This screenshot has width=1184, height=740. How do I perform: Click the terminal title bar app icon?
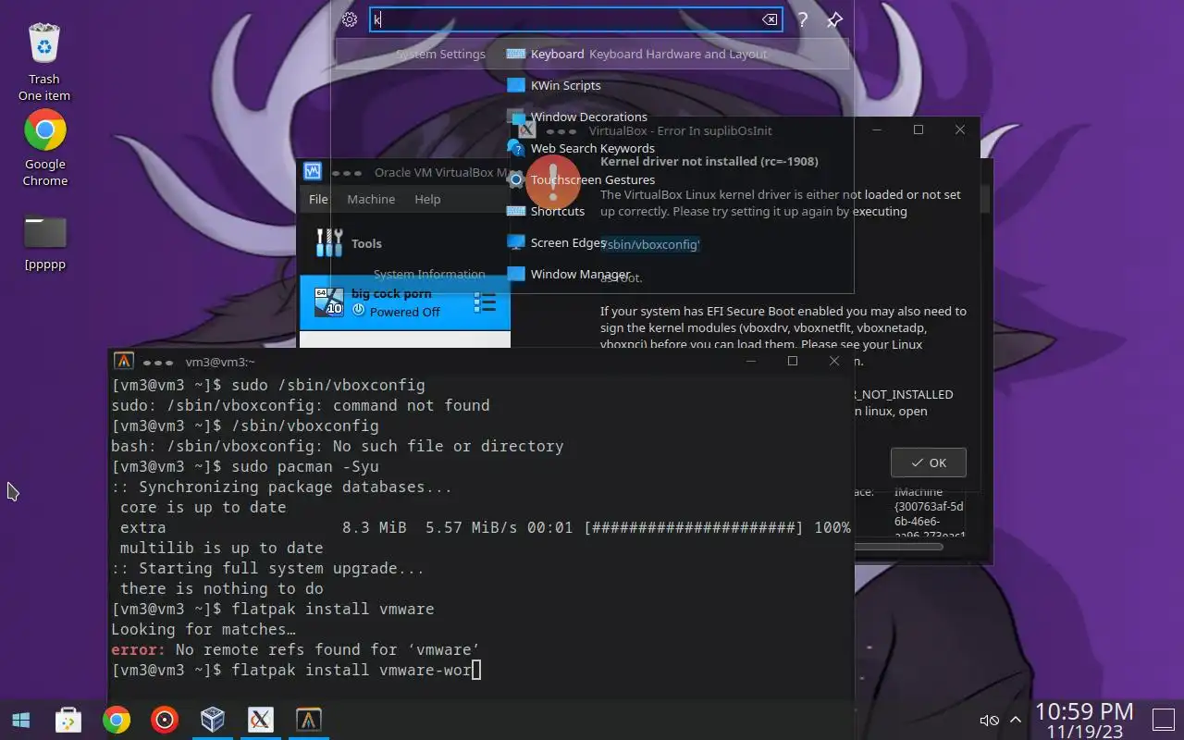tap(123, 362)
